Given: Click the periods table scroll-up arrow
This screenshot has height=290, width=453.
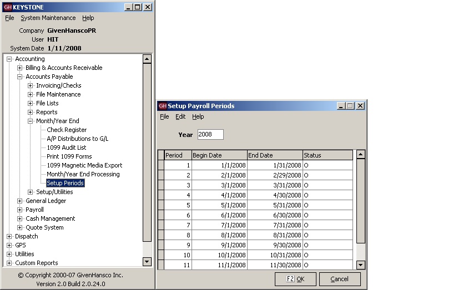Looking at the screenshot, I should click(360, 155).
